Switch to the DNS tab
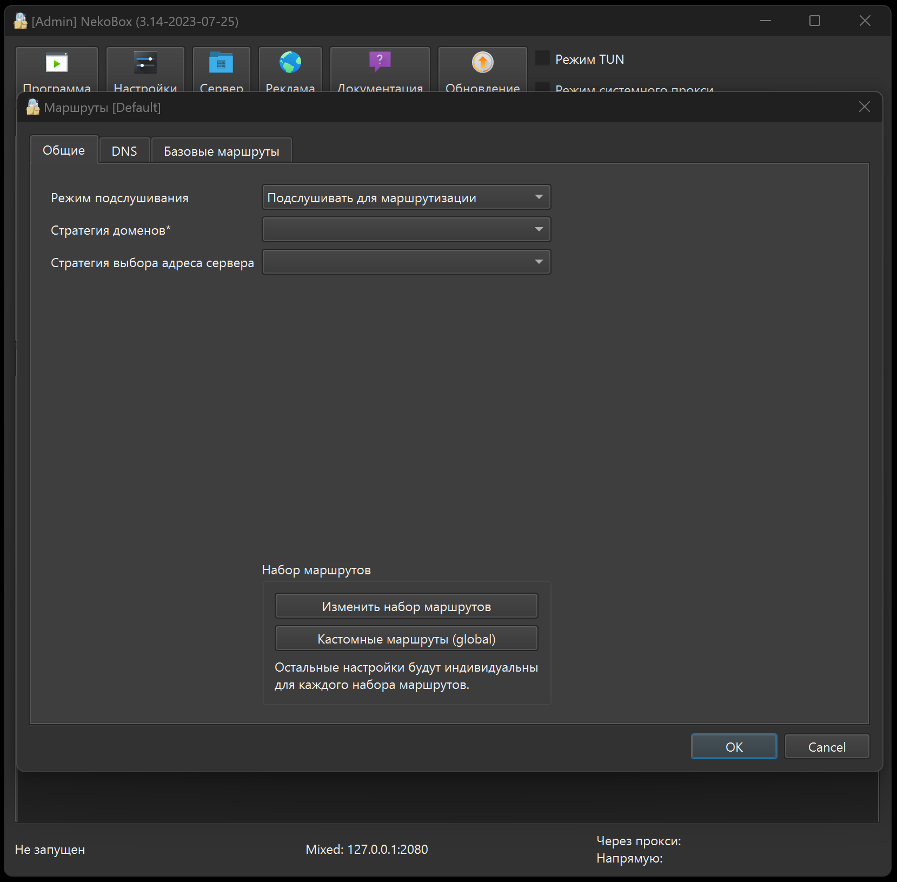Image resolution: width=897 pixels, height=882 pixels. [124, 151]
